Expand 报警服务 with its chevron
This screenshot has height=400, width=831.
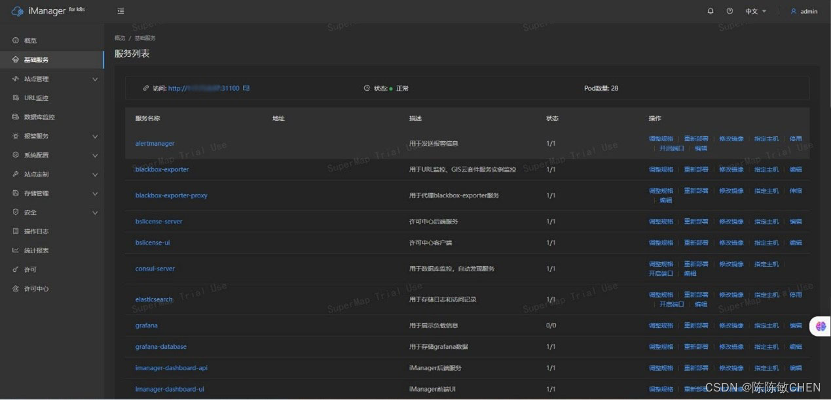[x=95, y=136]
